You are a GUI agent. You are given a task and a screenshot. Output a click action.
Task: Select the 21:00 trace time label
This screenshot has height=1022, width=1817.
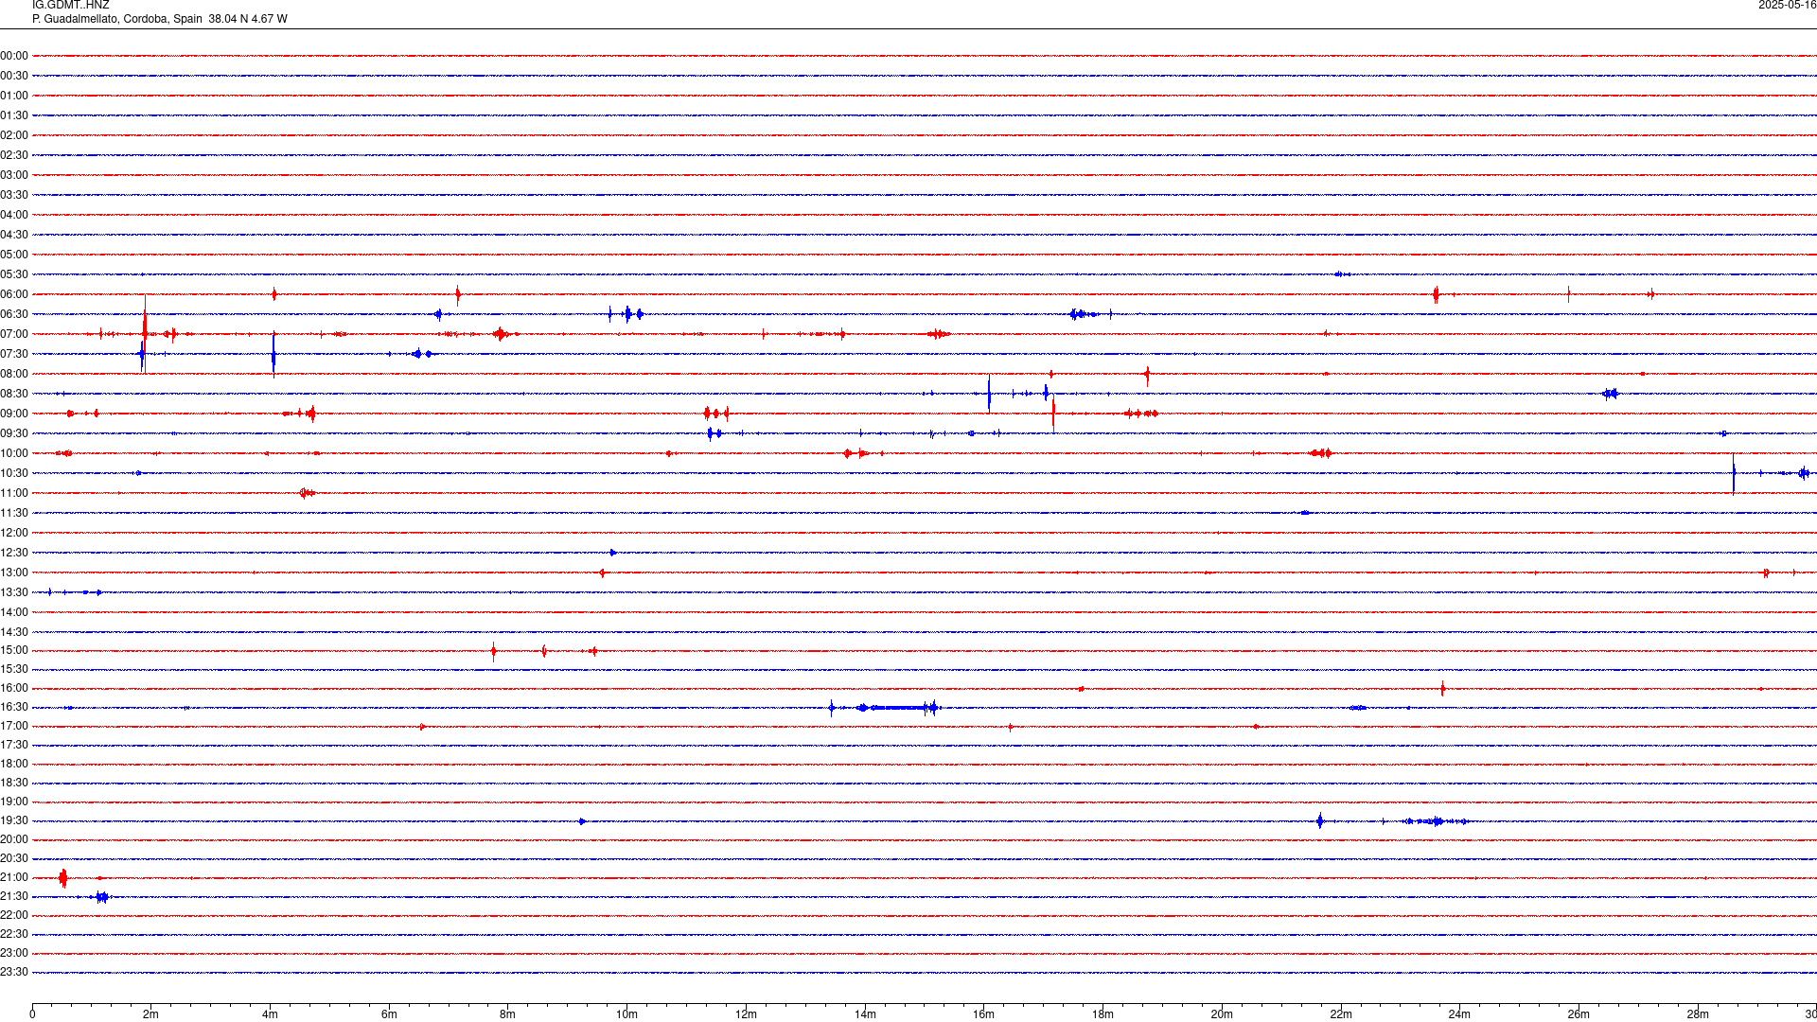(x=14, y=877)
